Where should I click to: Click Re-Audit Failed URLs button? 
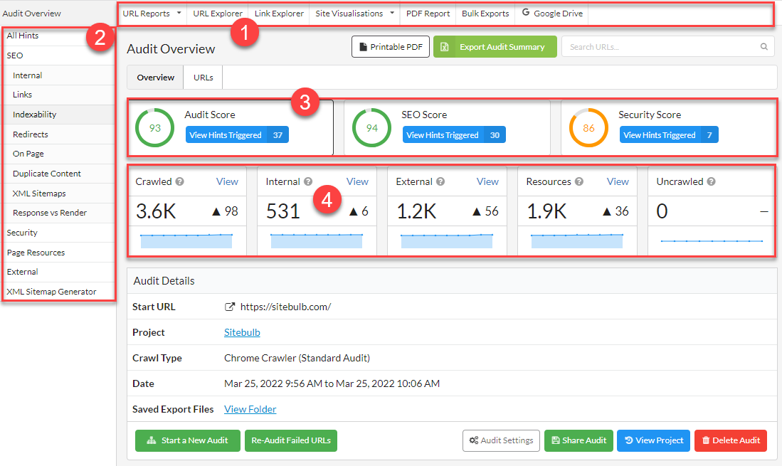coord(291,440)
